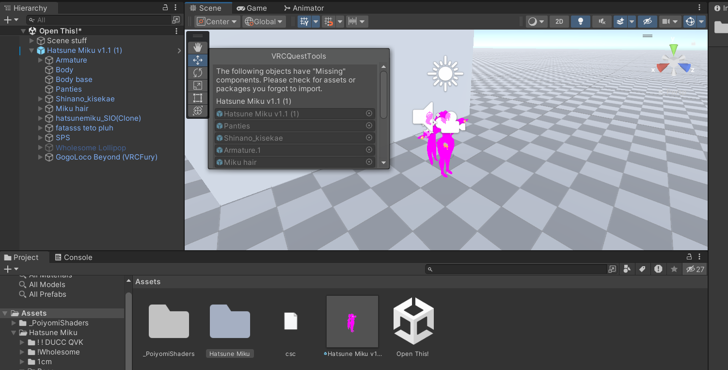The width and height of the screenshot is (728, 370).
Task: Expand the Scene stuff object
Action: pyautogui.click(x=32, y=41)
